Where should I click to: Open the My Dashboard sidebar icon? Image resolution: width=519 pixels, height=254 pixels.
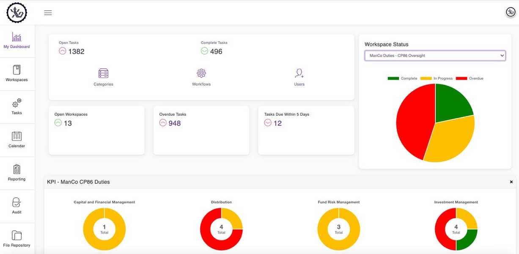pos(16,38)
